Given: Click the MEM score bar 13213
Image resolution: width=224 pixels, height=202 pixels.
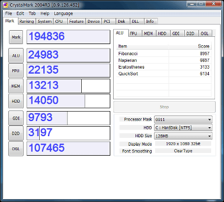Looking at the screenshot, I should (68, 86).
